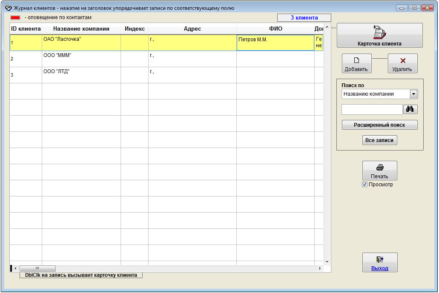The width and height of the screenshot is (439, 293).
Task: Click the app icon in title bar
Action: point(8,8)
